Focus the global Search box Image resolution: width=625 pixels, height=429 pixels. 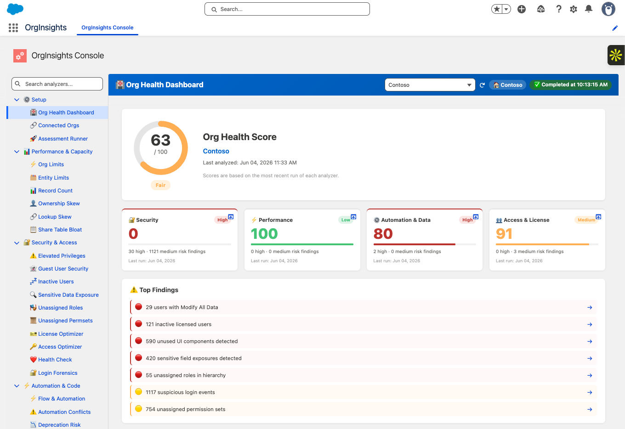coord(287,9)
